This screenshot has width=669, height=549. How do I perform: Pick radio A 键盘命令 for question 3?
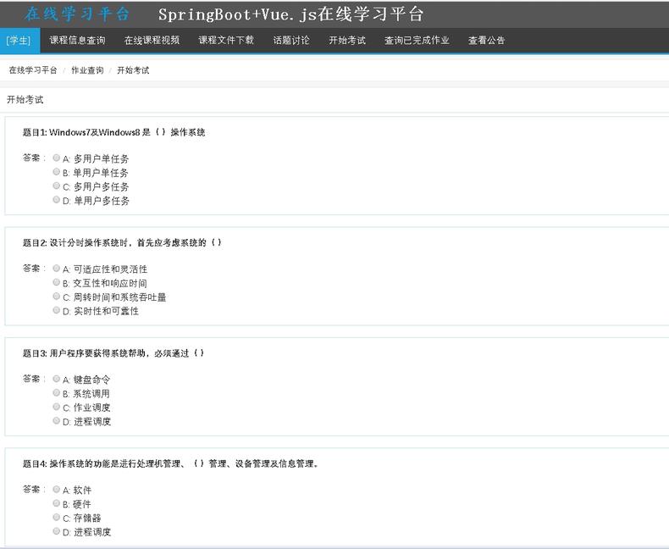(x=57, y=379)
